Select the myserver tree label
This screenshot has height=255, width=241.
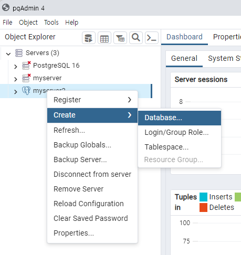coord(47,78)
